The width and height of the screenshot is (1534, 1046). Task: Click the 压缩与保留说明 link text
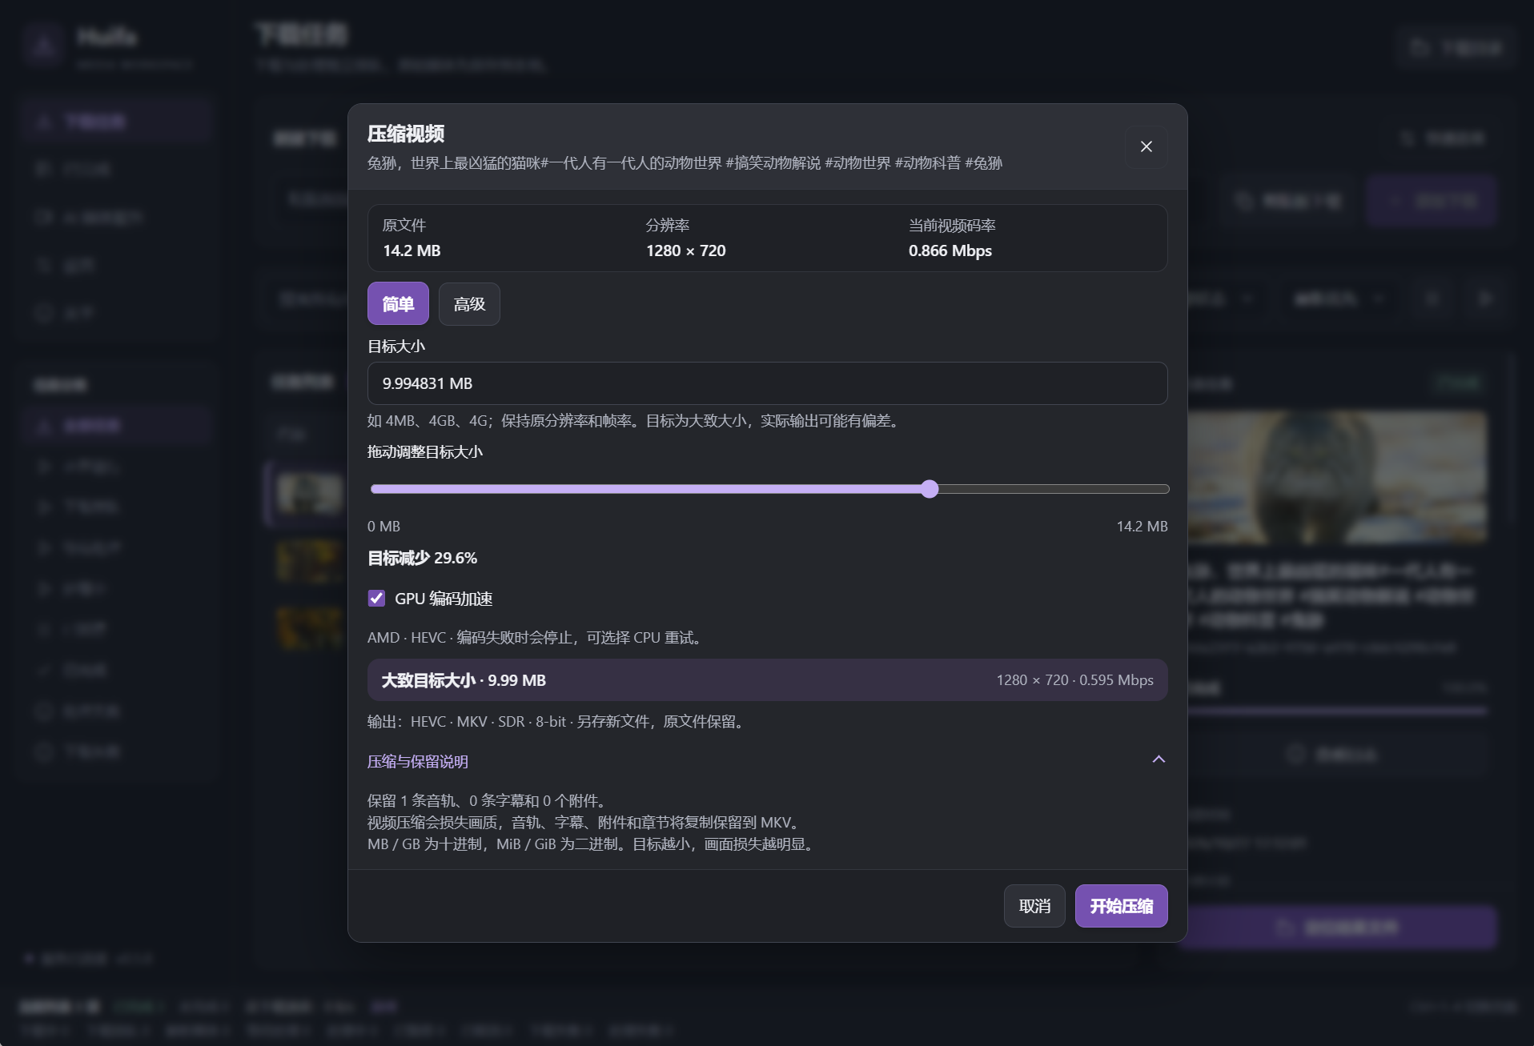point(418,761)
